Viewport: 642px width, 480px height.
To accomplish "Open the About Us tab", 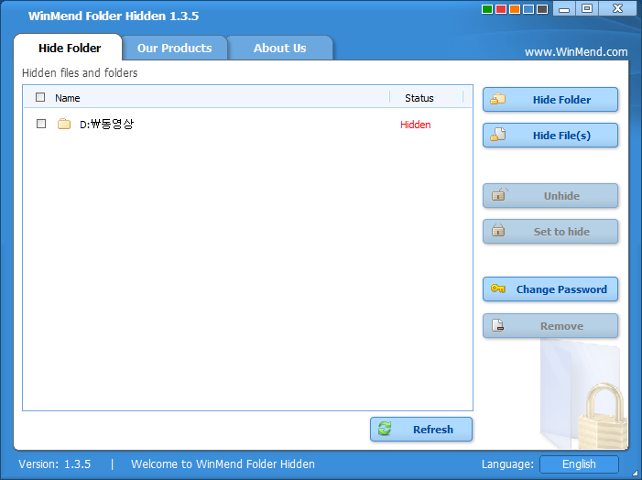I will click(x=280, y=48).
